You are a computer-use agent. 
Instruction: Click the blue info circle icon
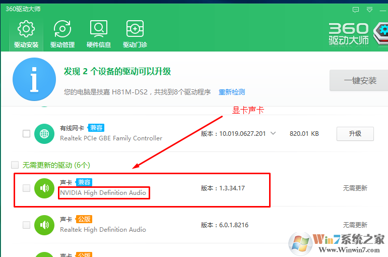tap(34, 79)
